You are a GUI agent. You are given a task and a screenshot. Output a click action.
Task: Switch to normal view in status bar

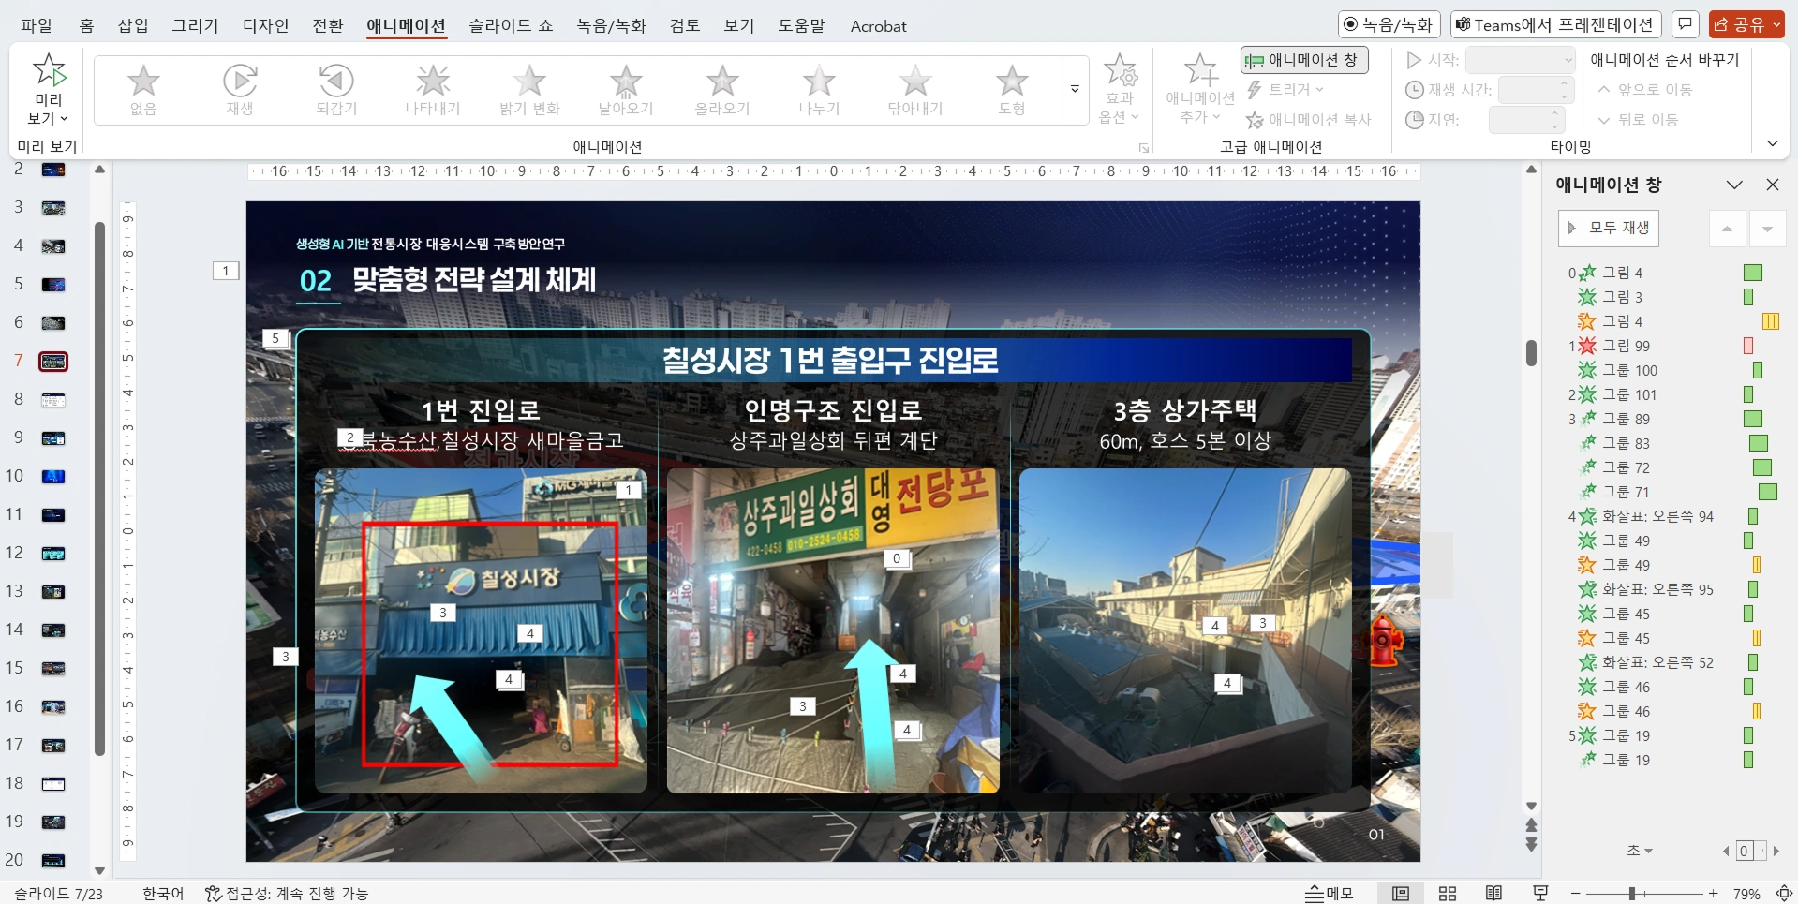(x=1401, y=894)
